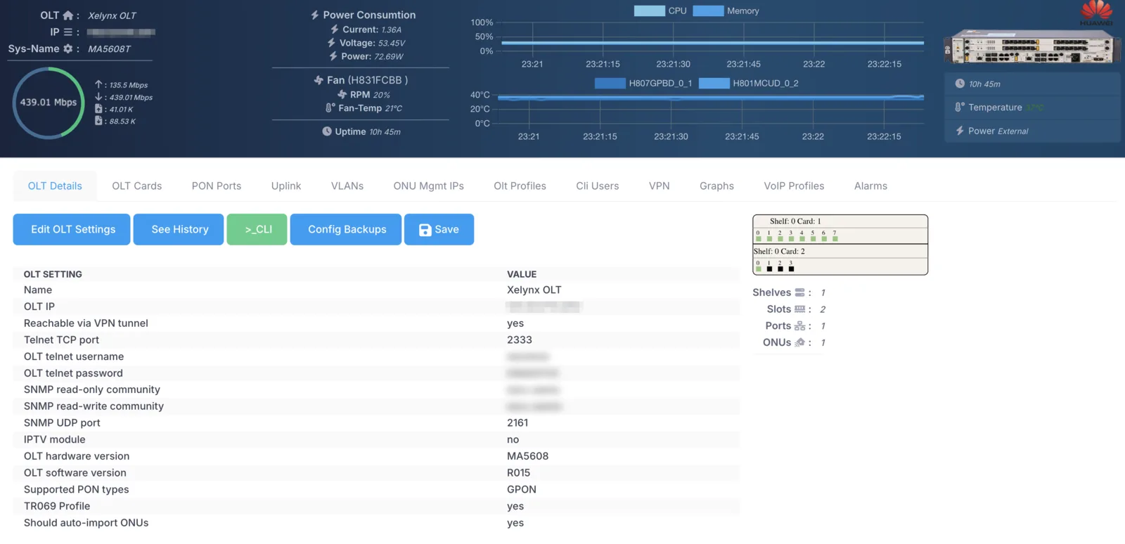
Task: Click the upload speed arrow icon
Action: click(98, 84)
